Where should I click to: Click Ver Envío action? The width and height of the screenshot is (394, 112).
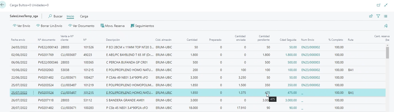click(x=22, y=26)
